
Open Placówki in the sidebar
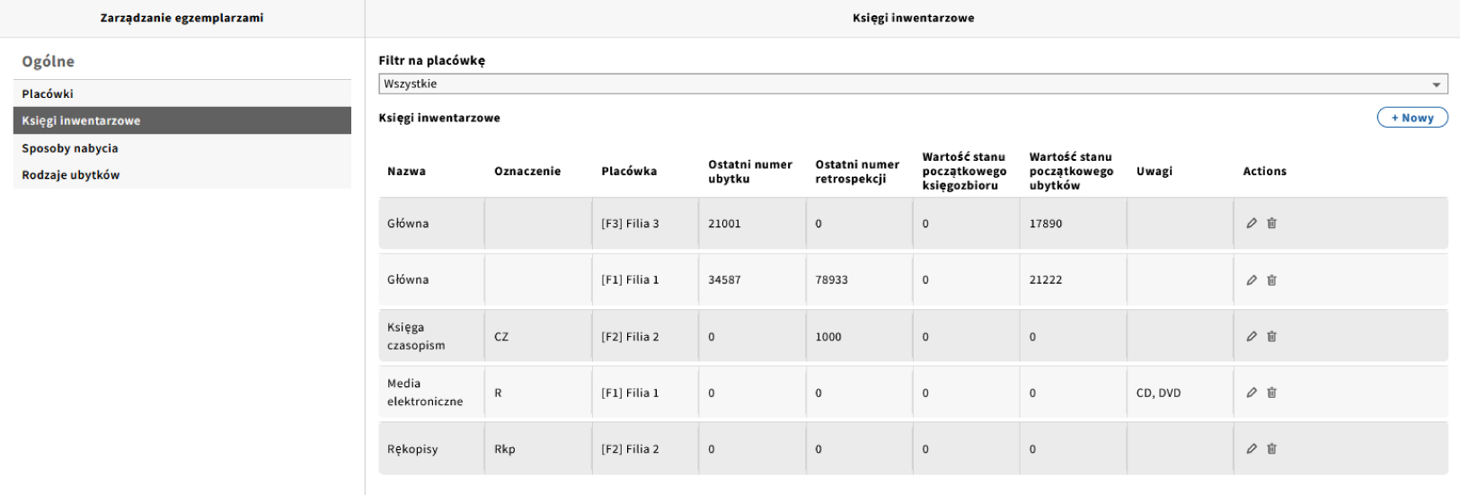[x=48, y=94]
